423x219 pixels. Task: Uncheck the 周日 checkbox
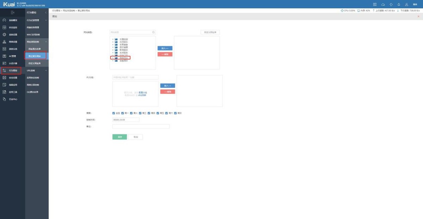(x=176, y=113)
